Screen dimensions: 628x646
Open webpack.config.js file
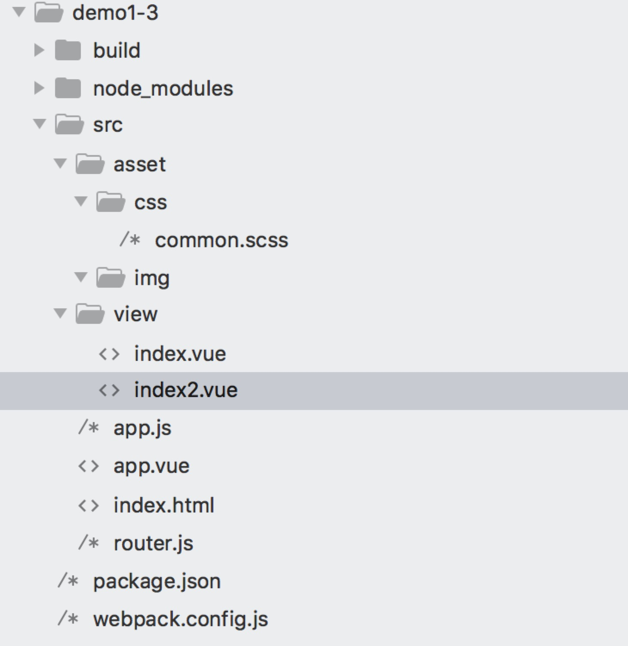(180, 619)
